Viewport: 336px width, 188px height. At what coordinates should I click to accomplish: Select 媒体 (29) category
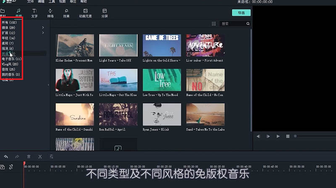click(8, 27)
